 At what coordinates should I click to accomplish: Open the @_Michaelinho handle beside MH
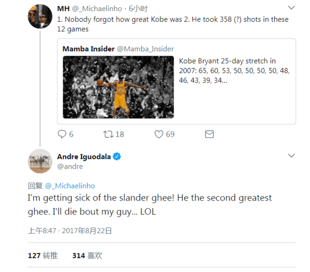click(x=97, y=9)
